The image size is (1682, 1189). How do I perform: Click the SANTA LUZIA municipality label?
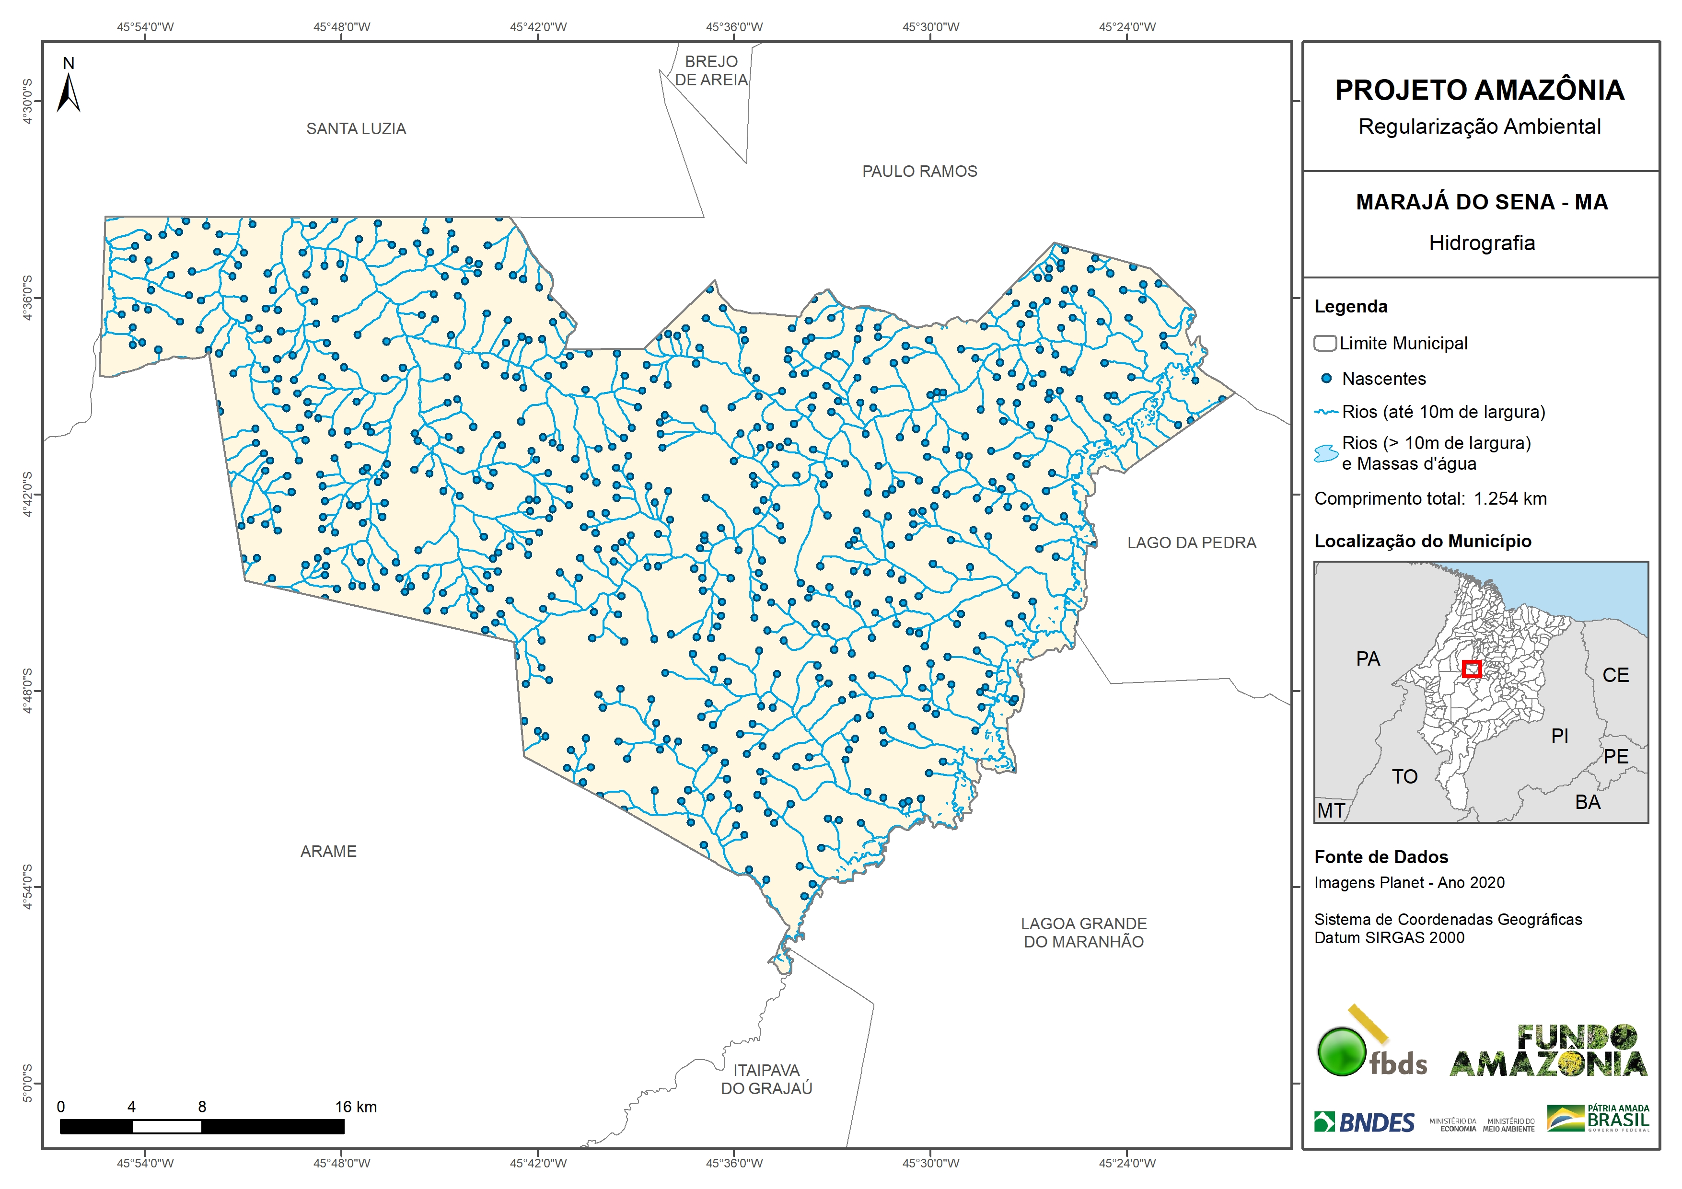tap(356, 129)
